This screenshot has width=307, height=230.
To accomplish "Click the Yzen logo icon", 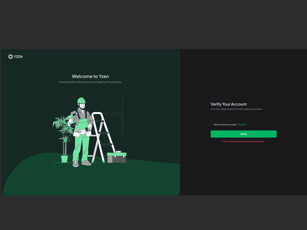I will pos(10,57).
